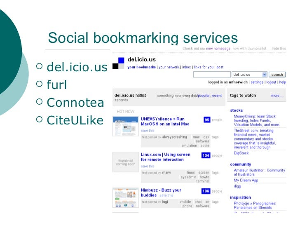Click the Nimbuzz page thumbnail
The height and width of the screenshot is (225, 300).
[x=126, y=198]
